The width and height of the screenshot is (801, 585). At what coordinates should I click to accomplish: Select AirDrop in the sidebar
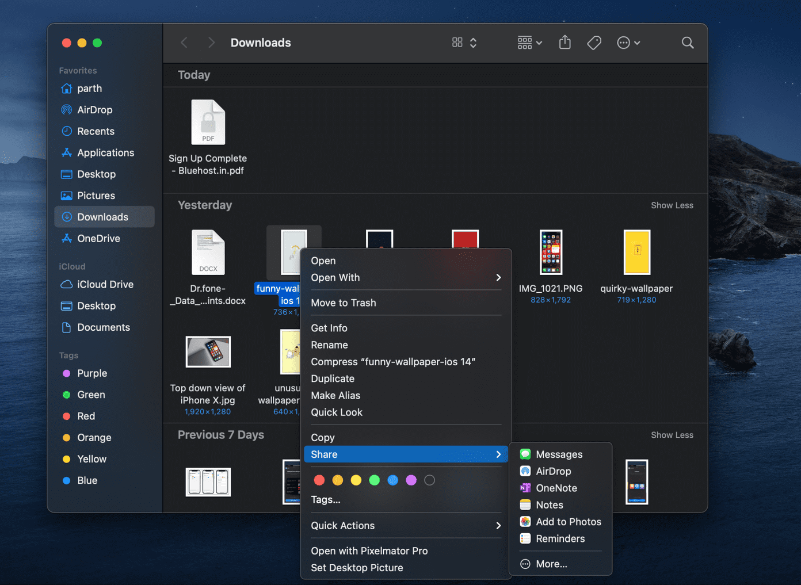point(104,110)
